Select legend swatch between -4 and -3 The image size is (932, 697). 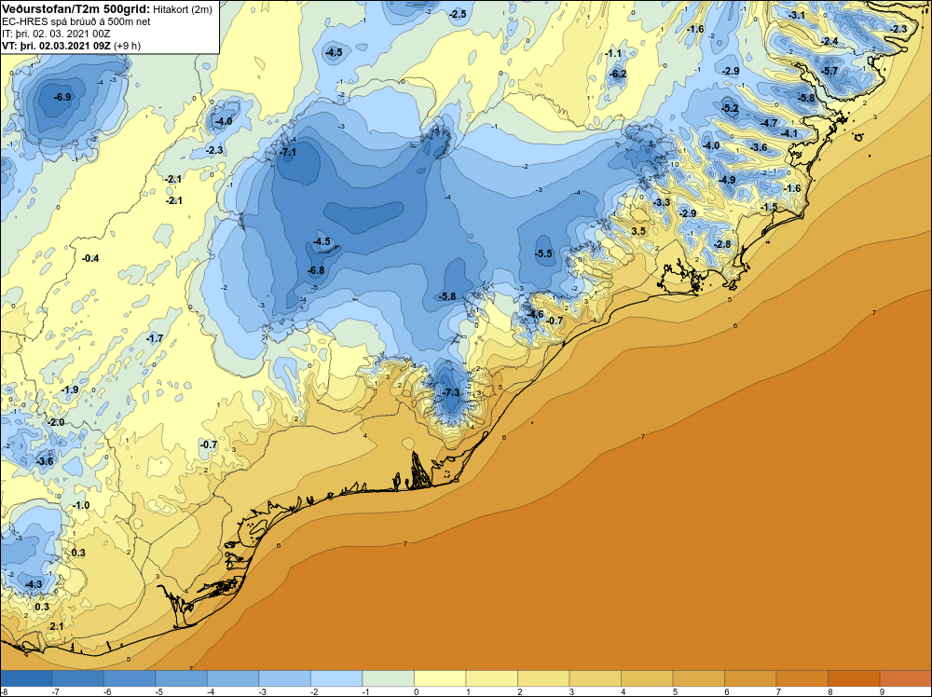coord(233,678)
